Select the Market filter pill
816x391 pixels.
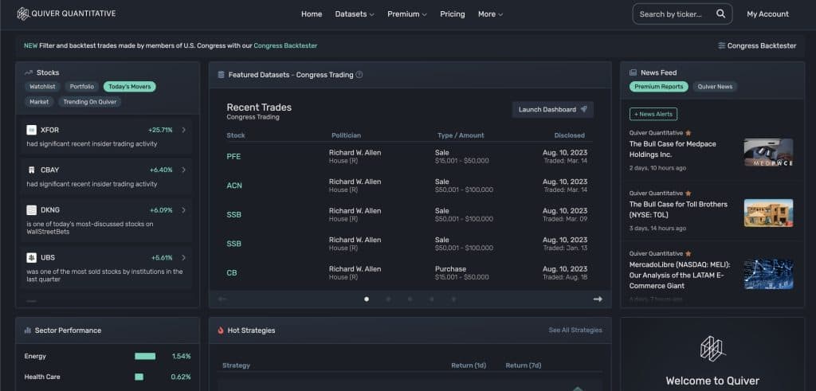(x=39, y=102)
